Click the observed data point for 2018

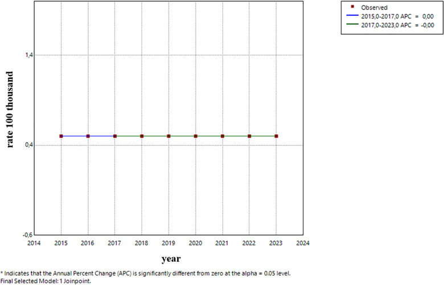click(142, 136)
